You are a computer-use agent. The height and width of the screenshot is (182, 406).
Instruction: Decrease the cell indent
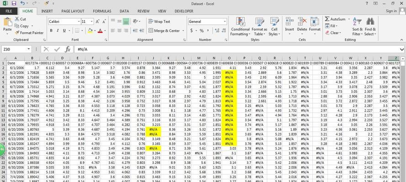click(135, 30)
